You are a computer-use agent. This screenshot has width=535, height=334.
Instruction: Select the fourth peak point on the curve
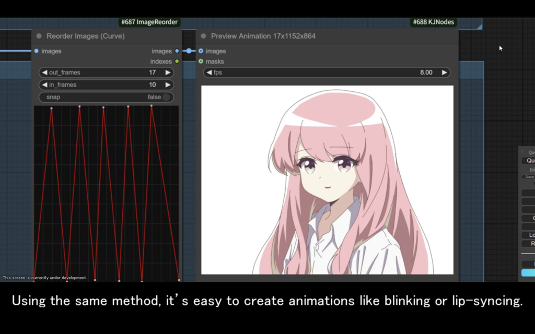pyautogui.click(x=129, y=106)
